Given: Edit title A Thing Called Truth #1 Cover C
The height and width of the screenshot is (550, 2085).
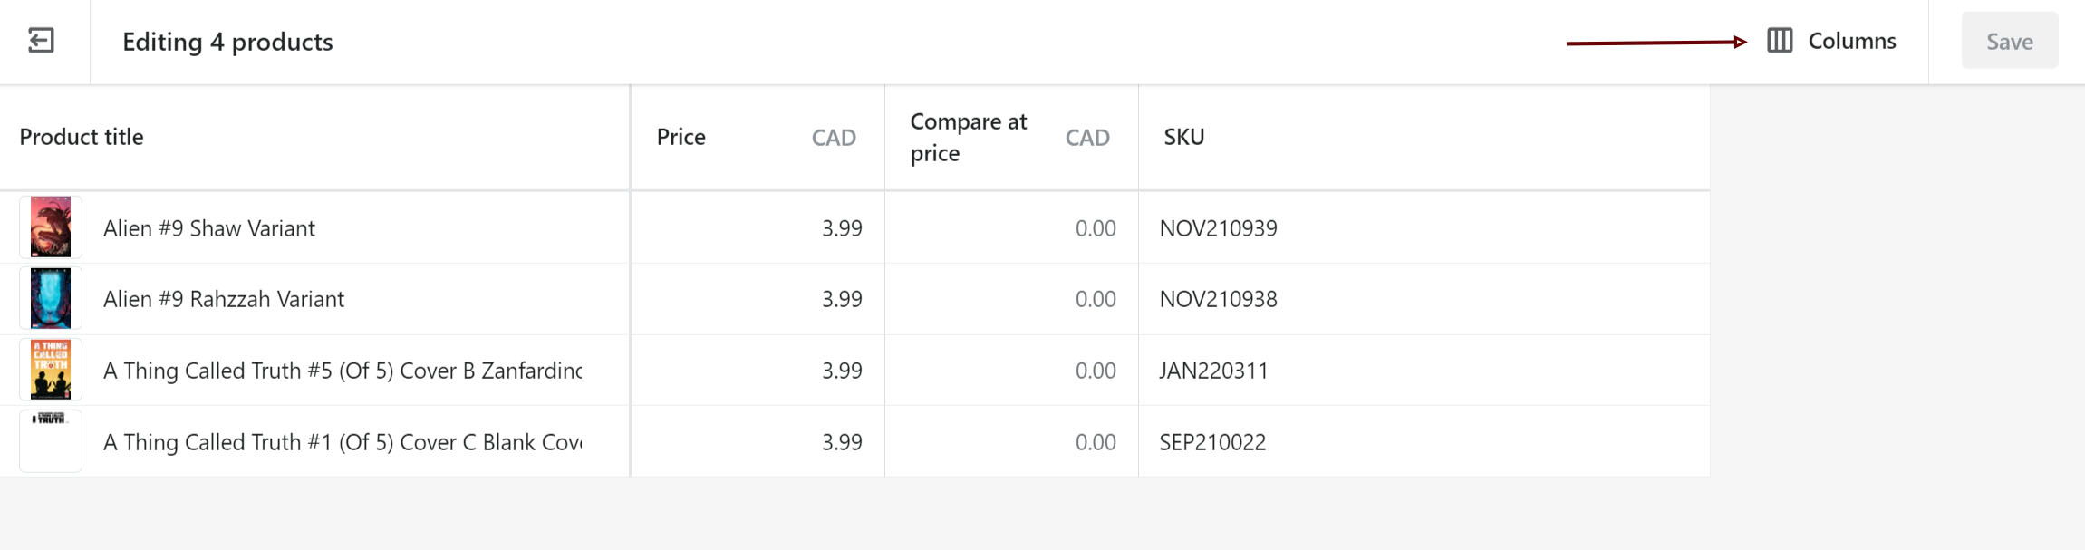Looking at the screenshot, I should click(343, 442).
